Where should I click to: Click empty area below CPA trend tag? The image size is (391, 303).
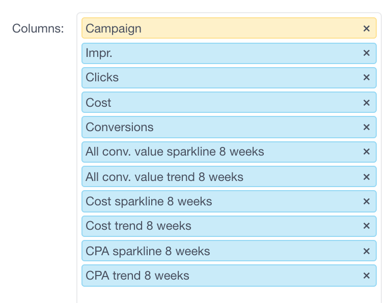click(x=229, y=295)
